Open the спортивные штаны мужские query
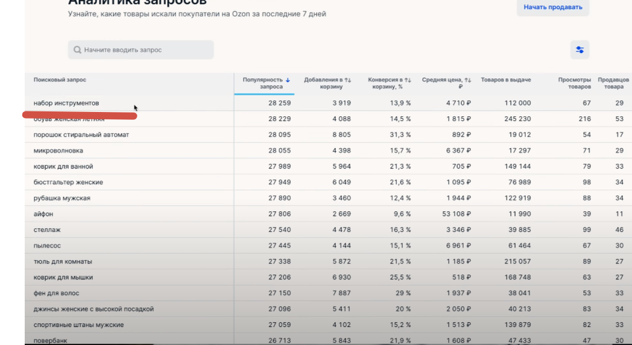 coord(78,325)
